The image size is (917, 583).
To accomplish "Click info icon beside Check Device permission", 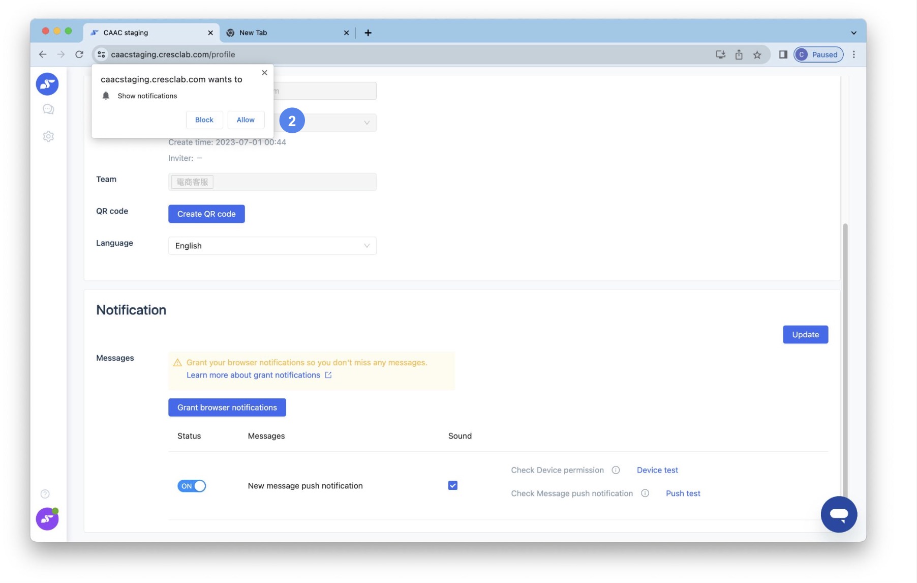I will [x=616, y=470].
